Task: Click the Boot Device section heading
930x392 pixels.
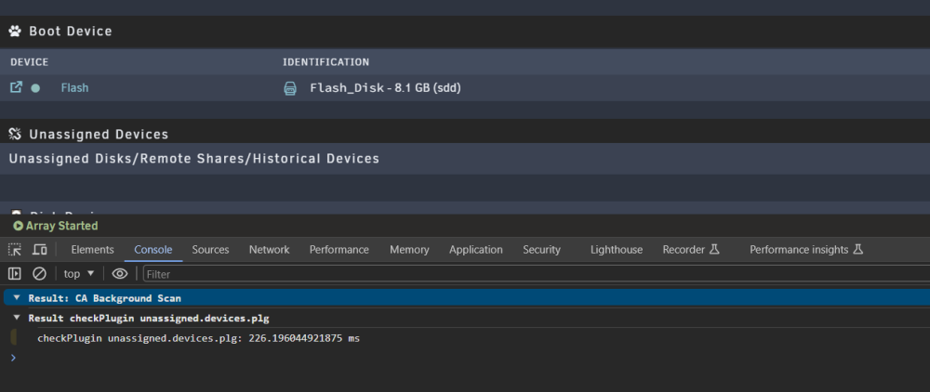Action: 71,31
